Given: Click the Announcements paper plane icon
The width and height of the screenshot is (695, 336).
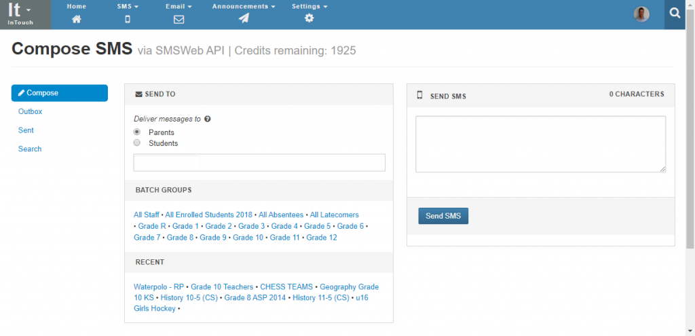Looking at the screenshot, I should point(244,18).
